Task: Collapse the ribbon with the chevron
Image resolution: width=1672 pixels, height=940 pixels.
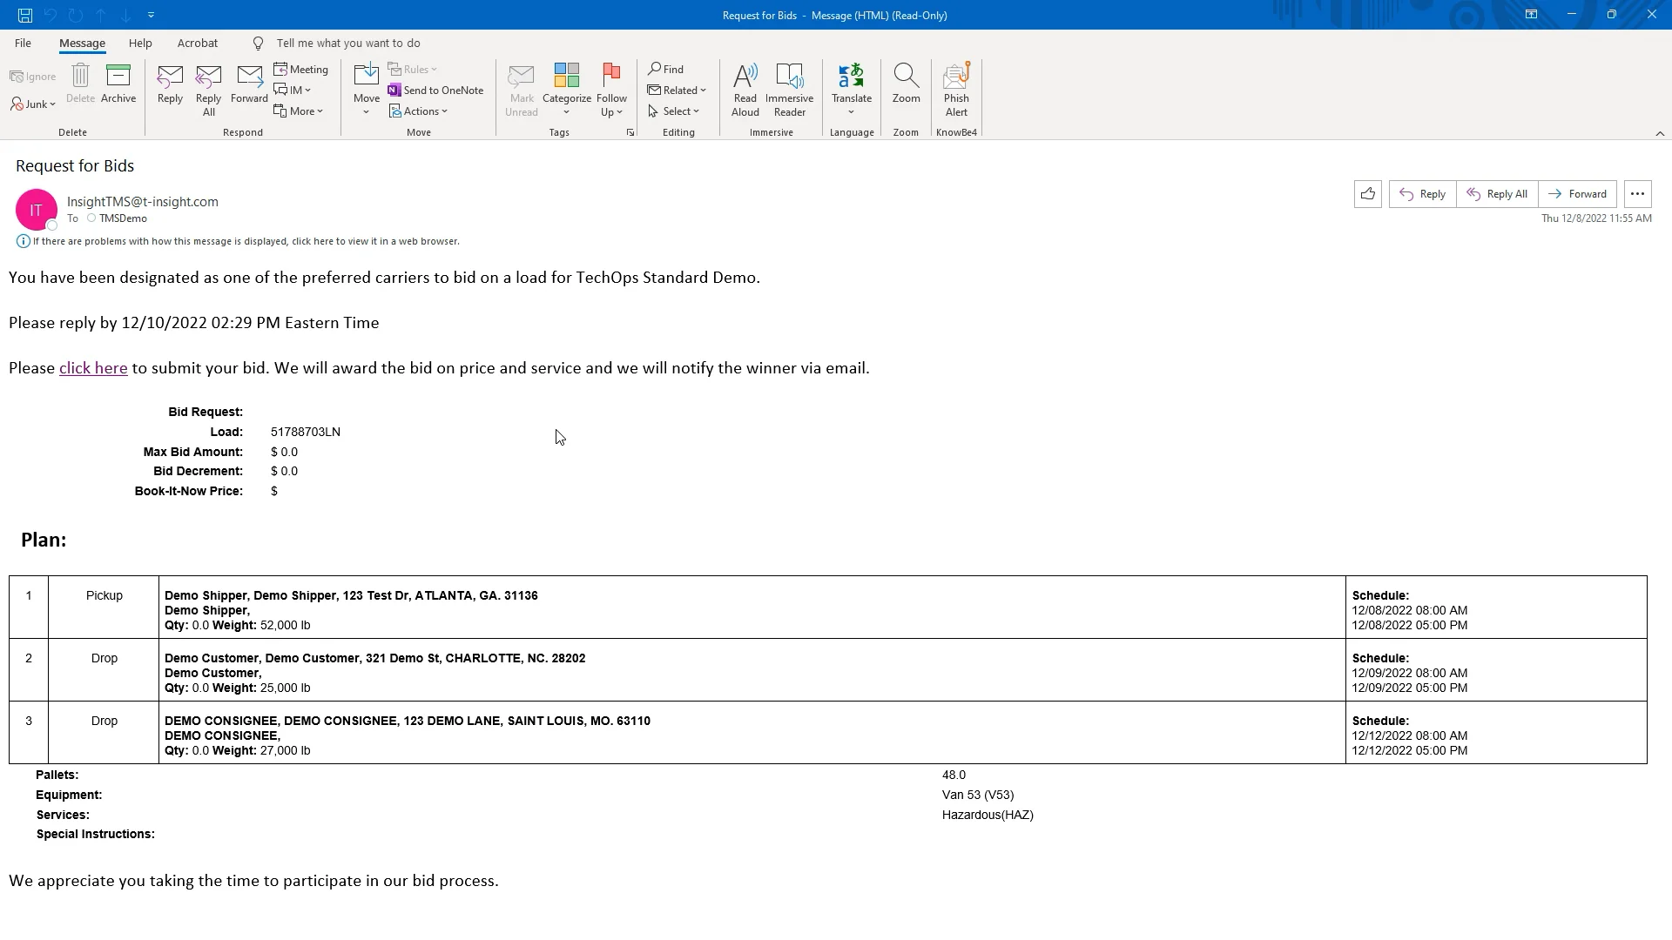Action: [1659, 133]
